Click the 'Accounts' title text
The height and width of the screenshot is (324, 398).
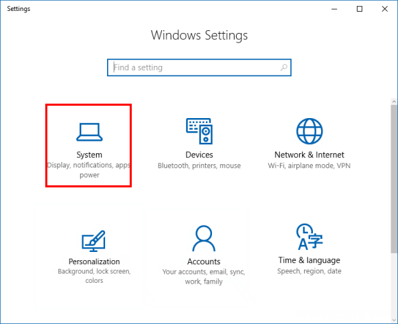204,262
